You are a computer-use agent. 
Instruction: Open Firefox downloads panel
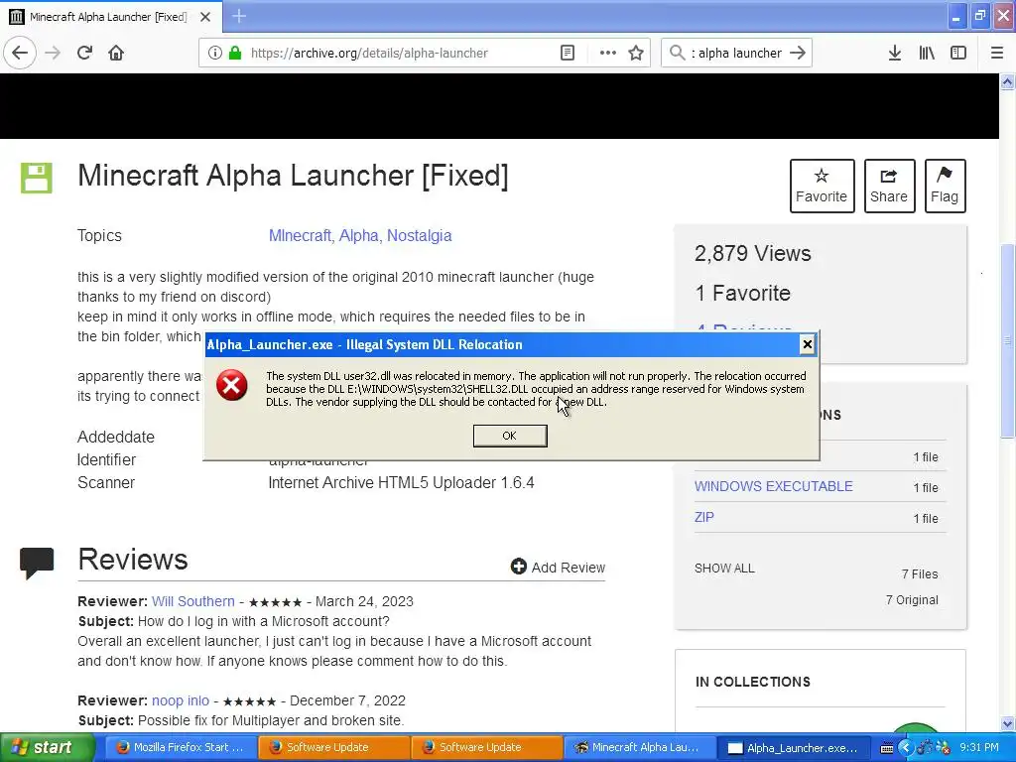point(895,54)
